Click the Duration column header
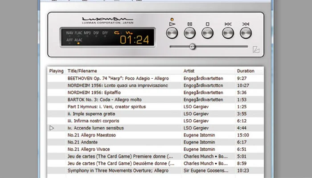 [x=246, y=71]
